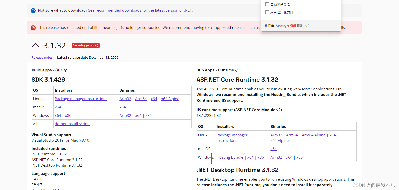Viewport: 399px width, 190px height.
Task: Download ASP.NET Runtime Windows x86 binary
Action: 299,157
